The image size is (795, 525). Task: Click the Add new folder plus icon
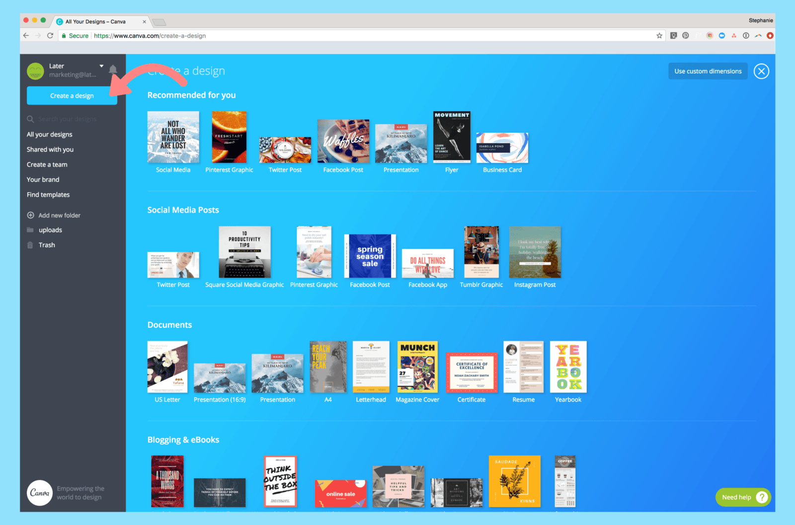(31, 215)
